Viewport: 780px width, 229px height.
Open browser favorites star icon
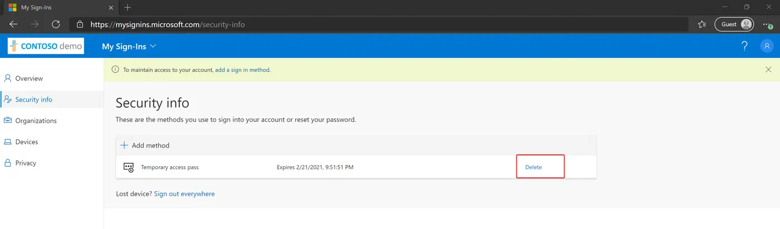[x=701, y=24]
